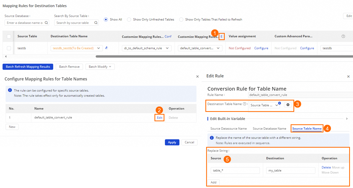The width and height of the screenshot is (353, 188).
Task: Focus the Source Database input field
Action: (27, 23)
